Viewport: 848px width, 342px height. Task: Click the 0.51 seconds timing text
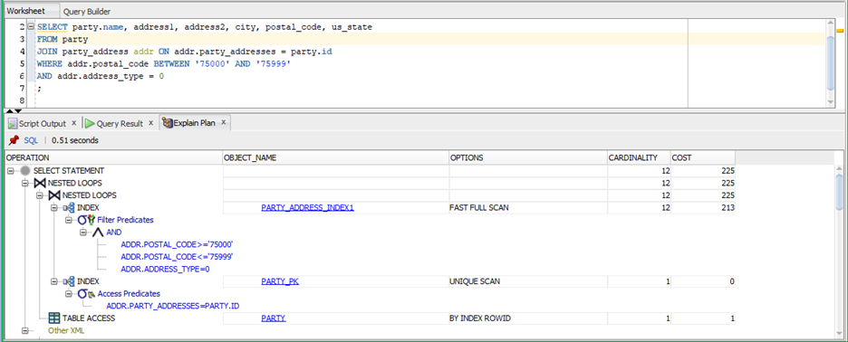75,140
